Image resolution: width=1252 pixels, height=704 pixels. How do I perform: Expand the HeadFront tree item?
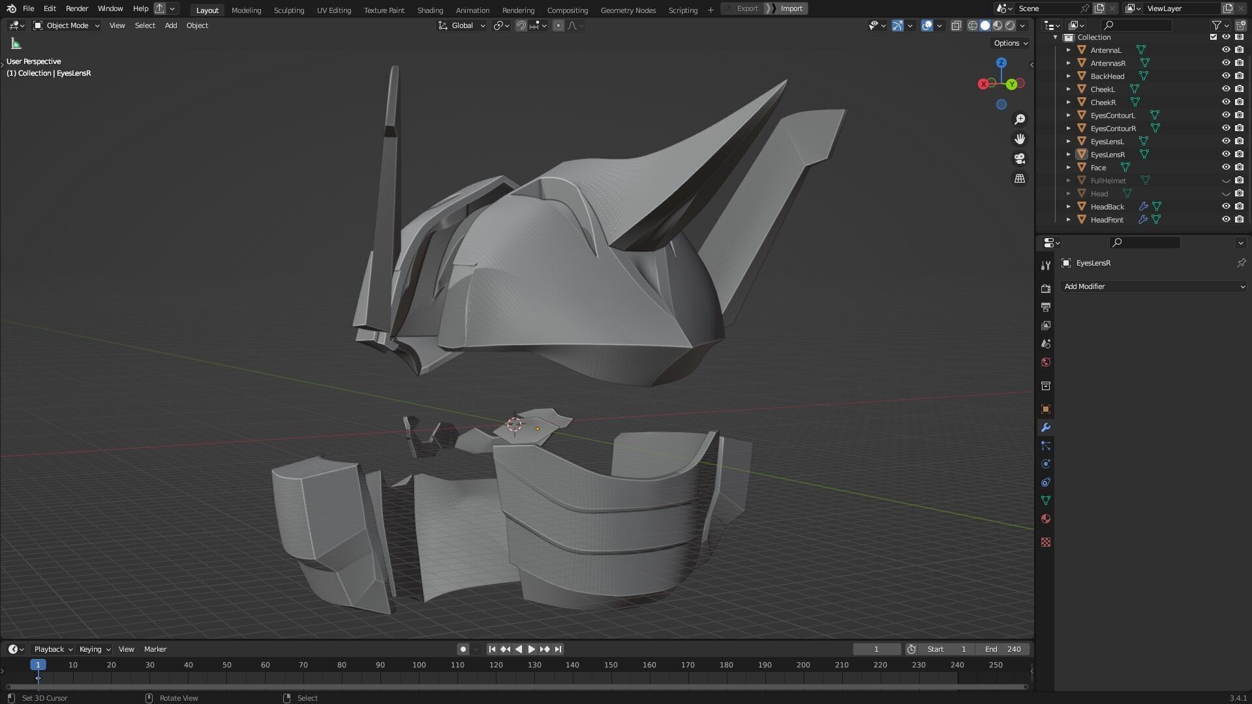(x=1068, y=220)
